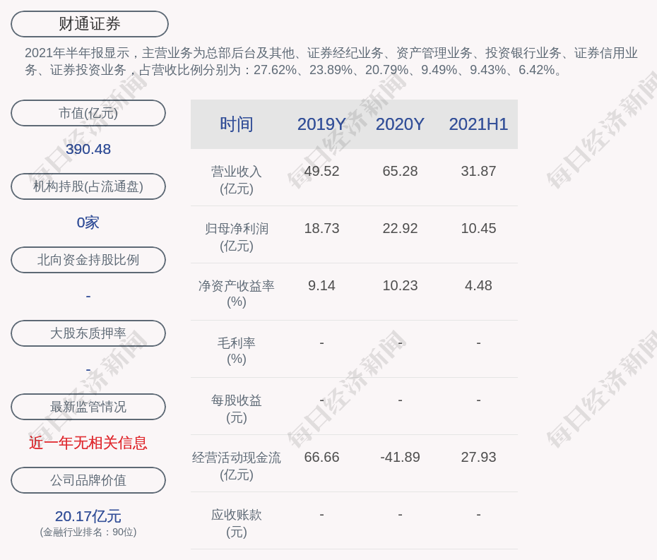Click the 最新监管情况 pill button

88,407
